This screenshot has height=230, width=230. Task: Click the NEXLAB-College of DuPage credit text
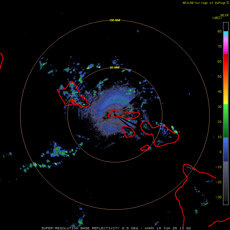(x=205, y=3)
